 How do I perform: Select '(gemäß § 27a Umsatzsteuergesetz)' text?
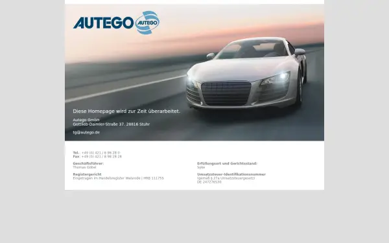(226, 178)
